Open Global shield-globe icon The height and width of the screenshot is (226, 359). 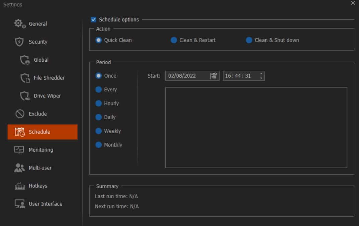[25, 60]
